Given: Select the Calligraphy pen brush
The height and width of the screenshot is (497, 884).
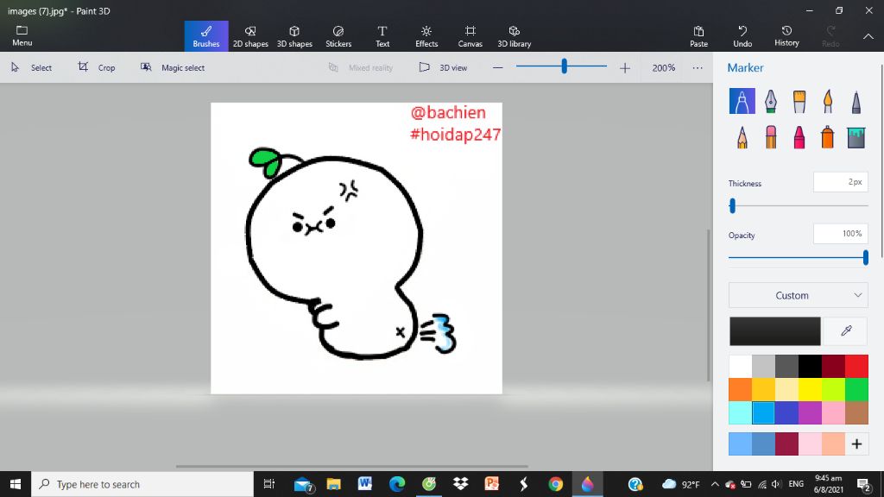Looking at the screenshot, I should (771, 101).
